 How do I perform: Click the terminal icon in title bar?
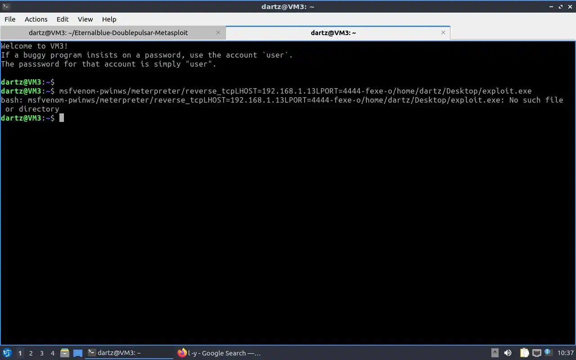[x=6, y=6]
